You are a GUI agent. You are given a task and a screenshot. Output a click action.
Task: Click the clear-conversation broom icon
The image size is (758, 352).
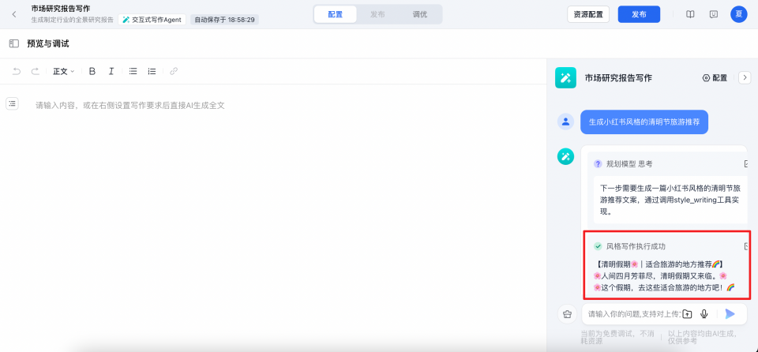pyautogui.click(x=567, y=314)
